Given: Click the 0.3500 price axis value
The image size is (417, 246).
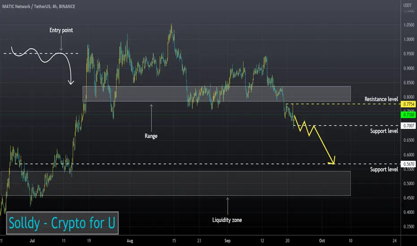Looking at the screenshot, I should tap(409, 226).
